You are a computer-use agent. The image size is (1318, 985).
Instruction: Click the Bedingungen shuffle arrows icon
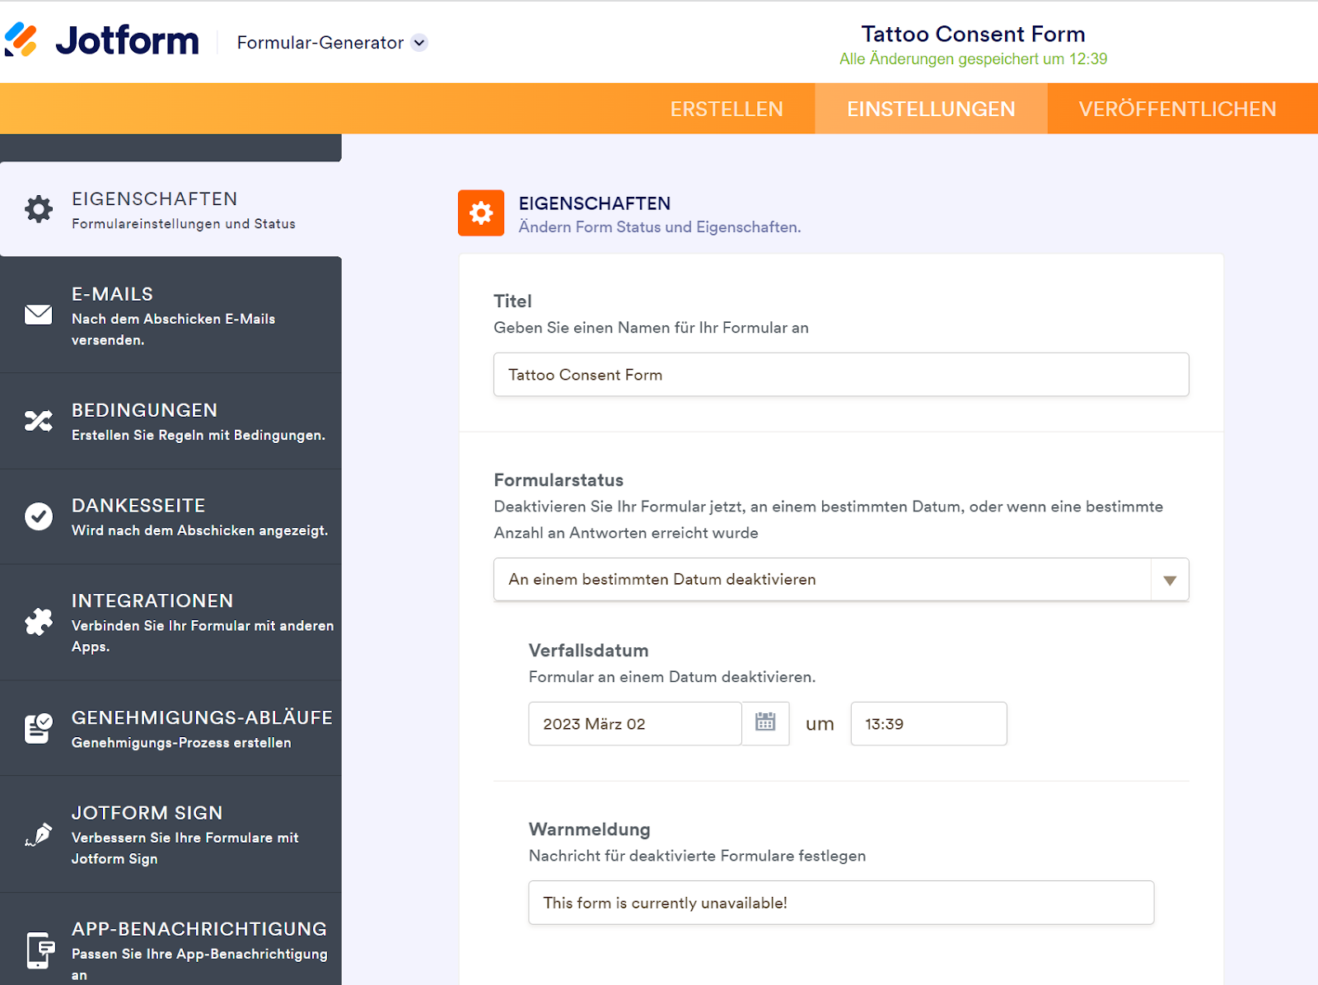pos(39,421)
